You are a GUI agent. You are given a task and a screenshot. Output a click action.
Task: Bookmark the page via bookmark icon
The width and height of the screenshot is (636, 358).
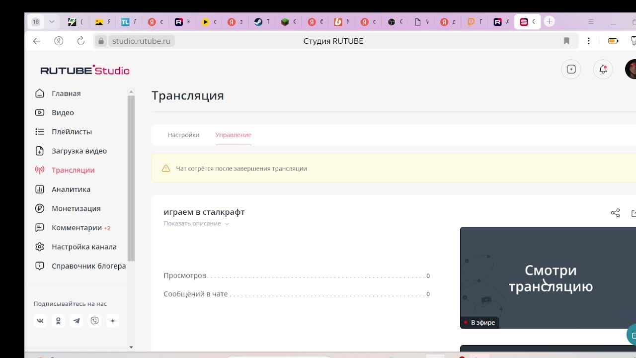pyautogui.click(x=566, y=41)
